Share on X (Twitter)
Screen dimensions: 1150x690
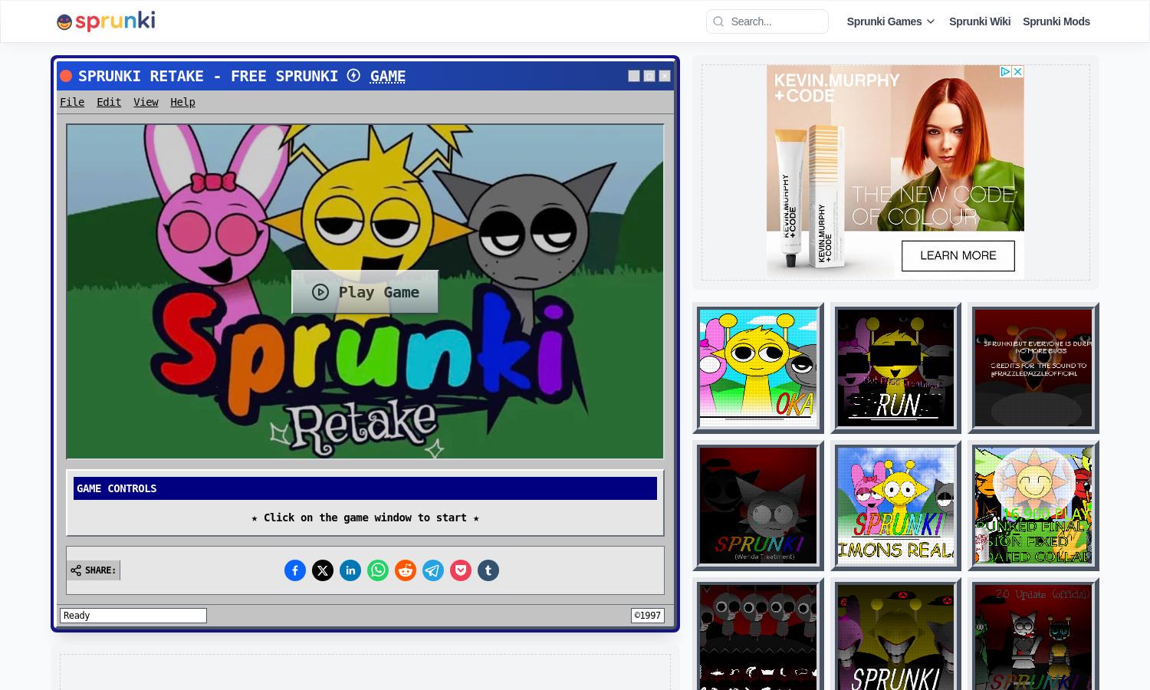tap(323, 570)
